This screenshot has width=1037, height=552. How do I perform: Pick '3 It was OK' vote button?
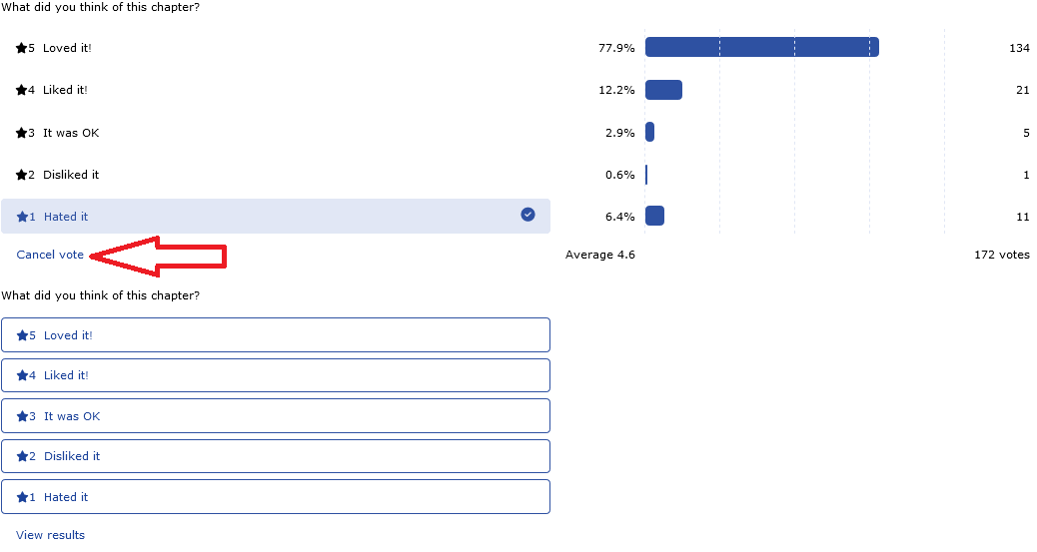pyautogui.click(x=275, y=416)
